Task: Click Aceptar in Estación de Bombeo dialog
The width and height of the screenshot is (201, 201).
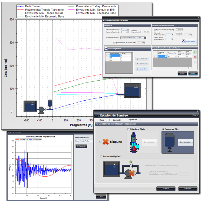Action: pyautogui.click(x=166, y=189)
